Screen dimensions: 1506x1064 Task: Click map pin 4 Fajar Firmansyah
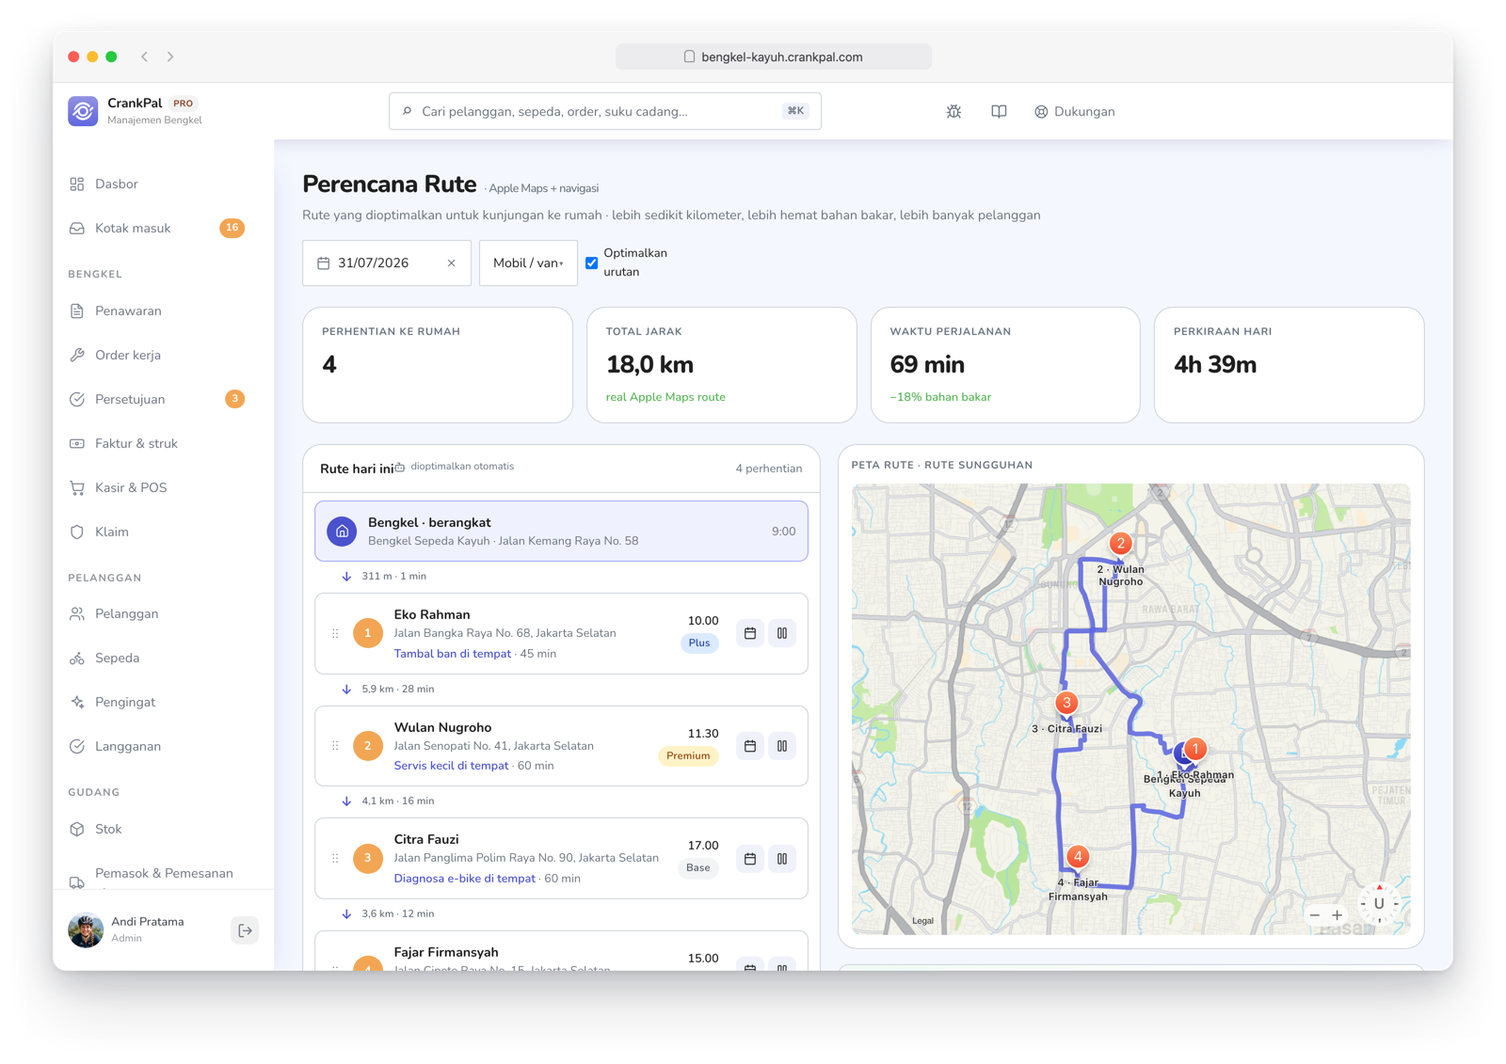tap(1078, 857)
